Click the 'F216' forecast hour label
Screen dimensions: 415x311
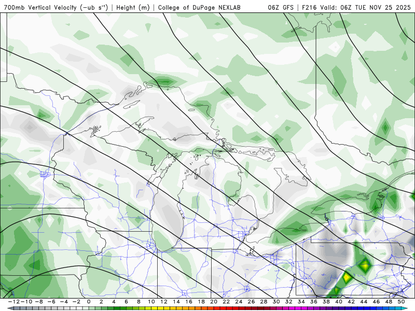tap(310, 7)
